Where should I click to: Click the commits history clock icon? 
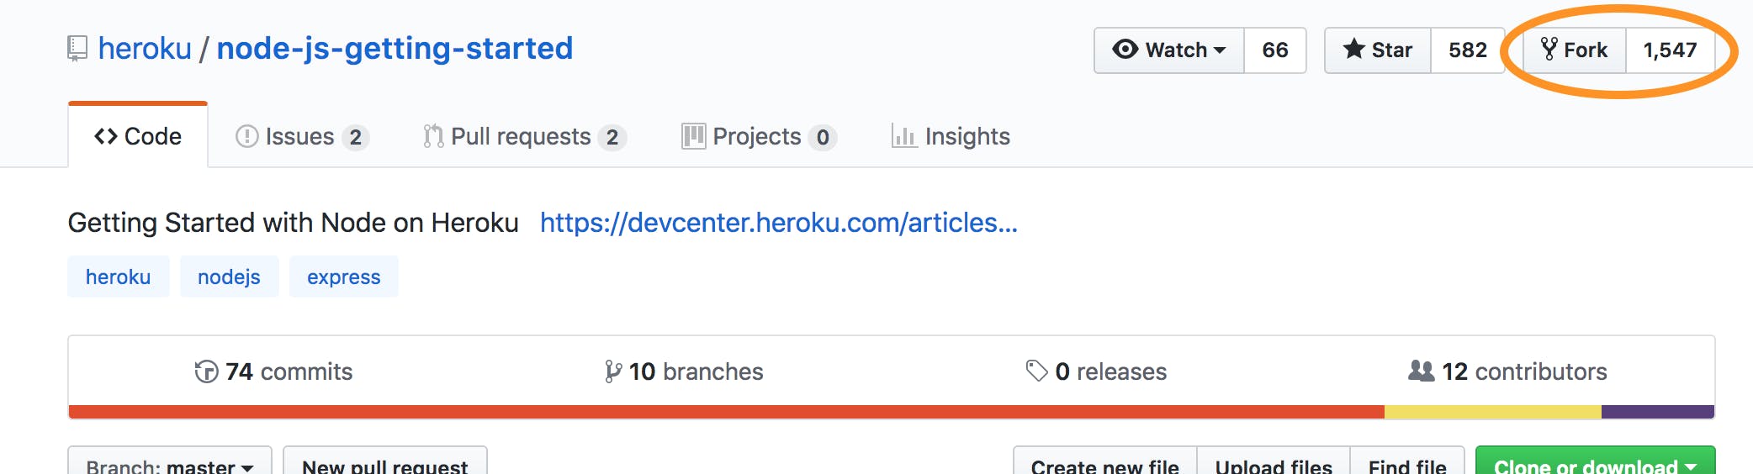click(206, 371)
